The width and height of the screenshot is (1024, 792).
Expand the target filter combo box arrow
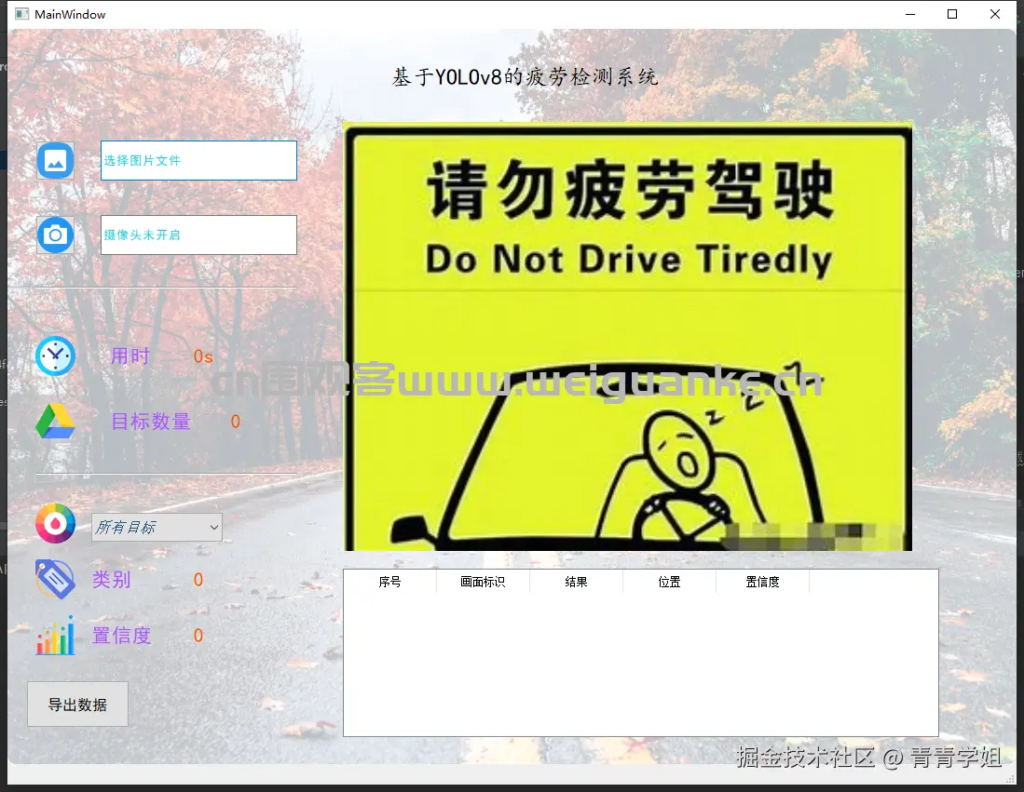click(213, 527)
